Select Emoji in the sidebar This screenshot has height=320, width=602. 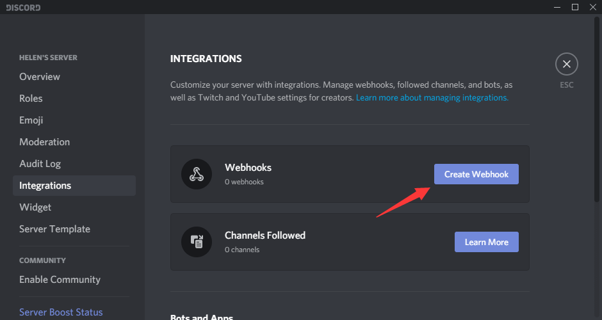31,120
